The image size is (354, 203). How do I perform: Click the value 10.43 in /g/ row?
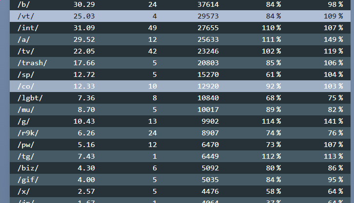pos(84,121)
